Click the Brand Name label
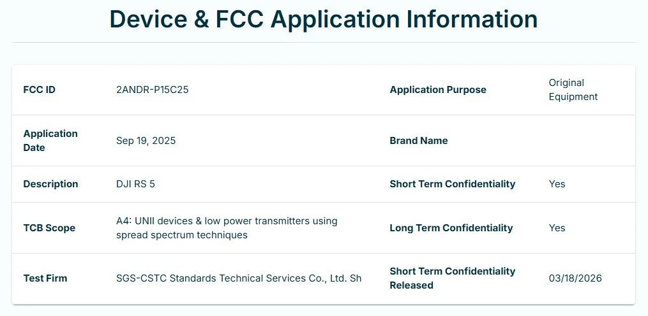Screen dimensions: 648x316 419,141
